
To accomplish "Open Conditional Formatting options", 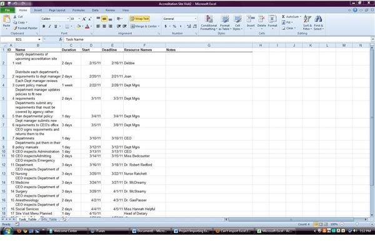I will pos(209,22).
